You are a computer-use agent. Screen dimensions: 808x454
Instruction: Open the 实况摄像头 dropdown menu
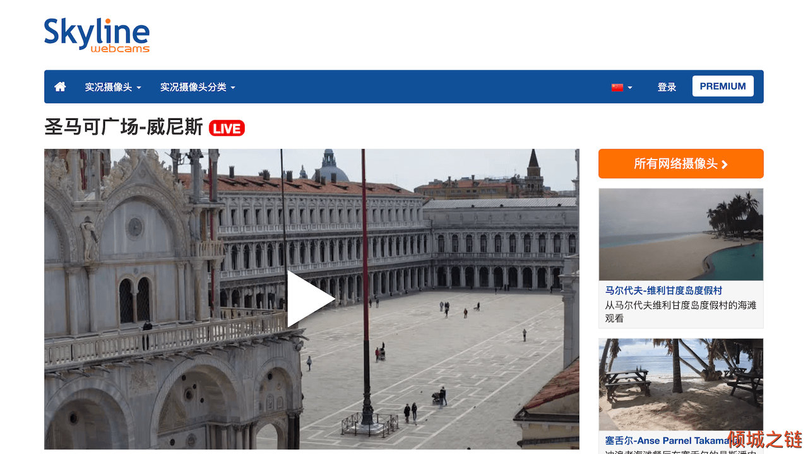[x=113, y=87]
